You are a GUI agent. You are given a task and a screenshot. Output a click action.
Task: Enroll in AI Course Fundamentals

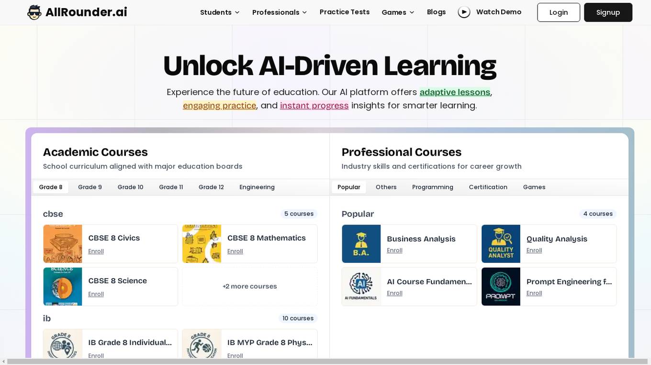tap(394, 293)
